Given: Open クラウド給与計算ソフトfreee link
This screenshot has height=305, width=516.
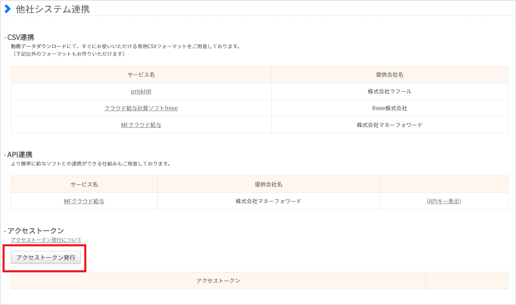Looking at the screenshot, I should [x=141, y=108].
